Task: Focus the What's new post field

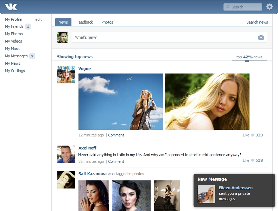Action: pyautogui.click(x=169, y=37)
